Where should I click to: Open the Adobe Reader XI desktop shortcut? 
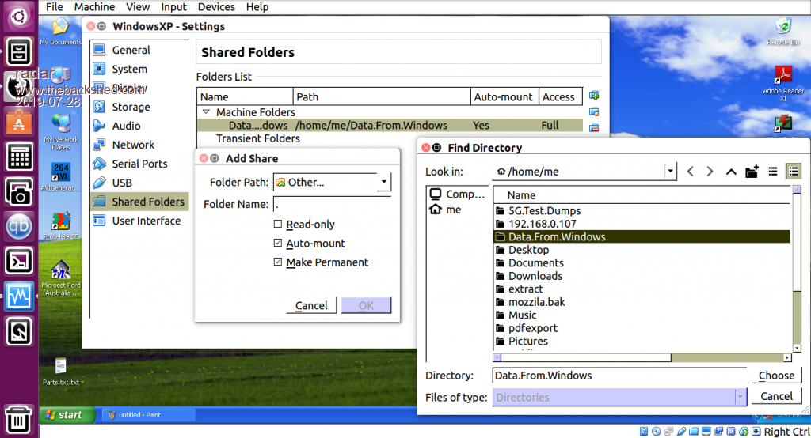(x=782, y=74)
